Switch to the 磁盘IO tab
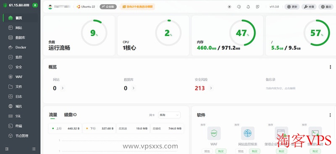 pos(70,115)
